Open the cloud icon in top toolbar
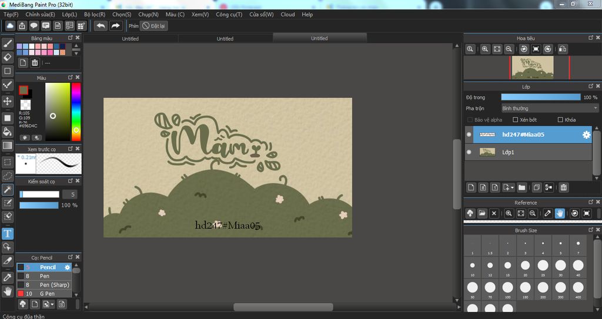Image resolution: width=602 pixels, height=319 pixels. 11,26
